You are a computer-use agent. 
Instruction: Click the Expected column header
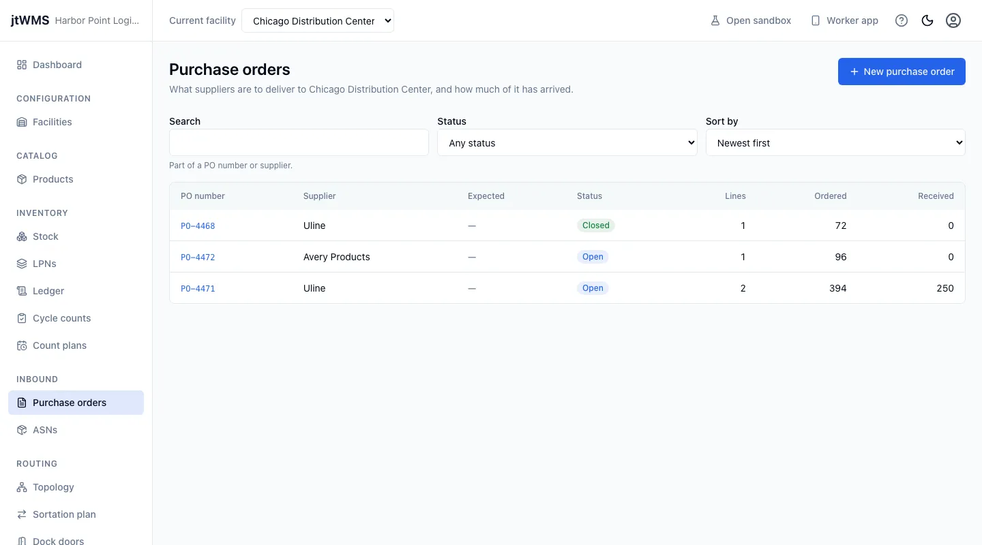486,196
